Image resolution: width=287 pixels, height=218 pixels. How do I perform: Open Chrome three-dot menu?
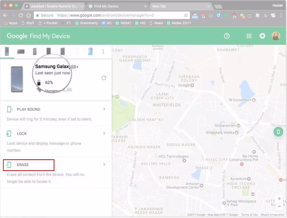point(281,15)
